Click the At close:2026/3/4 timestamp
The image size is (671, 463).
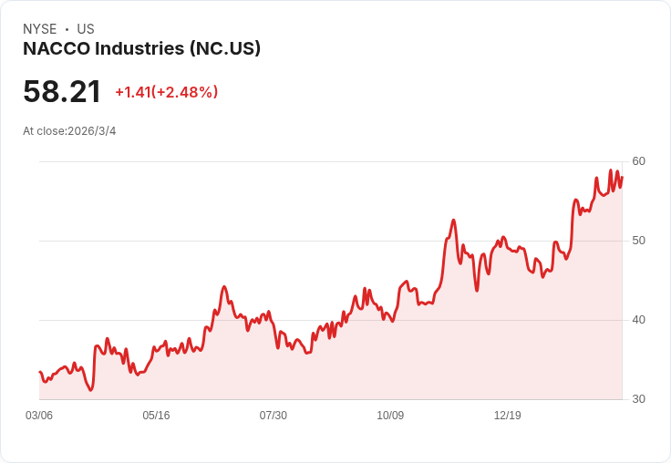click(x=69, y=131)
